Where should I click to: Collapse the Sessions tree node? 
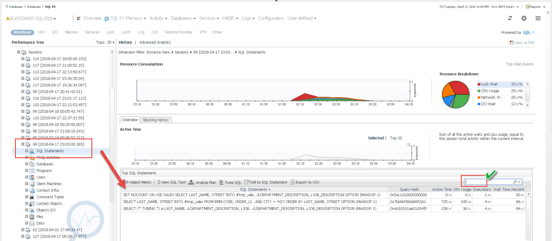[x=19, y=52]
